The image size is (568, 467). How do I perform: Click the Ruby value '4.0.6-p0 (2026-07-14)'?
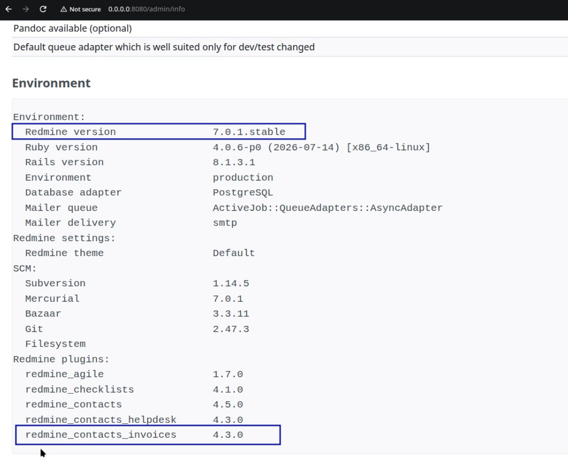pyautogui.click(x=276, y=148)
